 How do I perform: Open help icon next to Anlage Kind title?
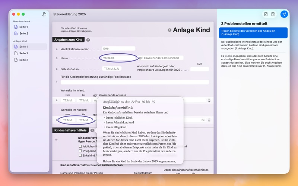169,30
